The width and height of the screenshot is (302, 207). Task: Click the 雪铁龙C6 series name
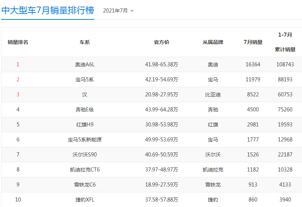tap(85, 185)
